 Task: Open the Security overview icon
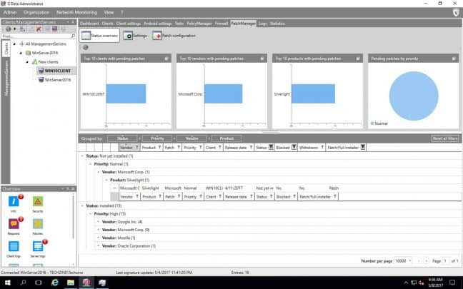(x=38, y=202)
